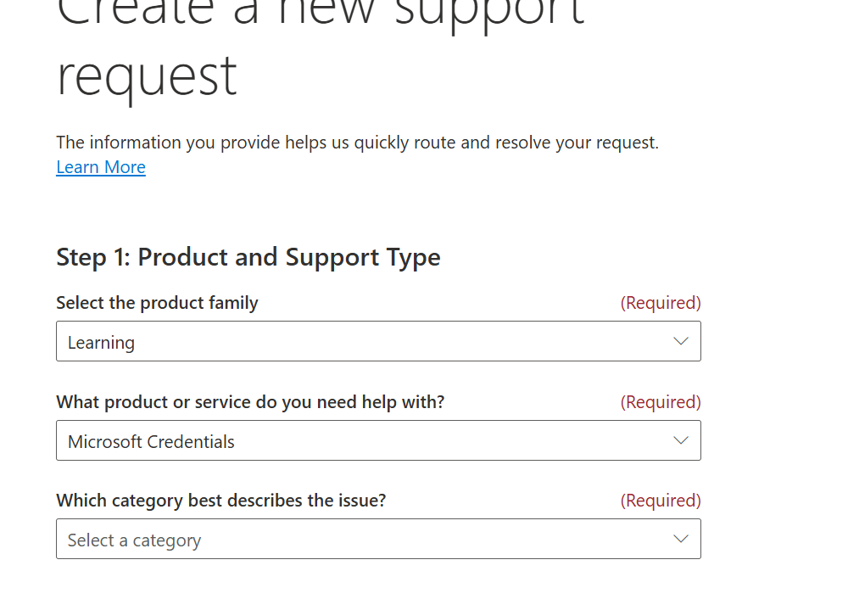The width and height of the screenshot is (848, 599).
Task: Click the 'Which category best describes the issue?' label
Action: pos(221,501)
